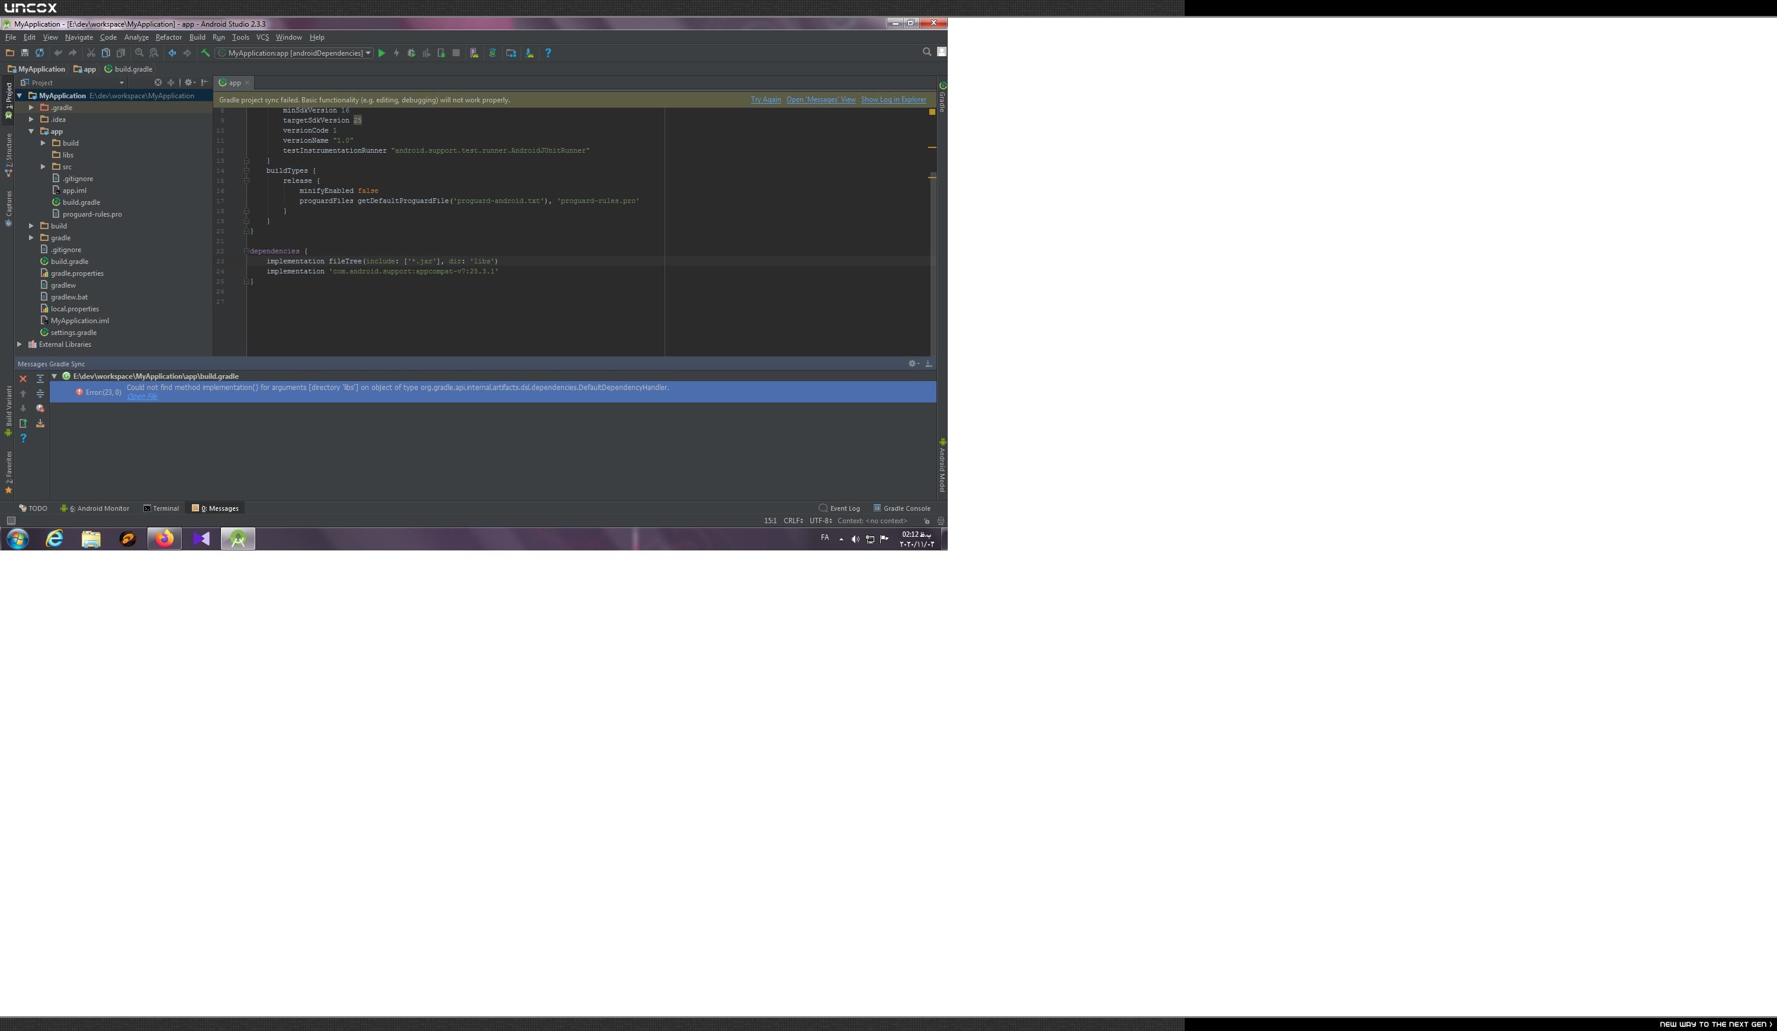Run the app with green play icon
This screenshot has width=1777, height=1031.
click(381, 53)
